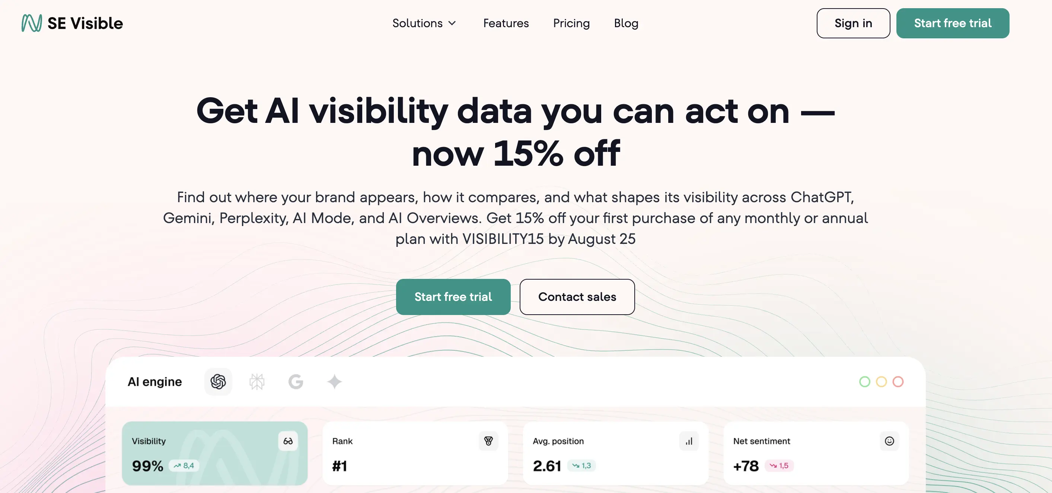
Task: Select the Gemini sparkle engine icon
Action: tap(334, 382)
